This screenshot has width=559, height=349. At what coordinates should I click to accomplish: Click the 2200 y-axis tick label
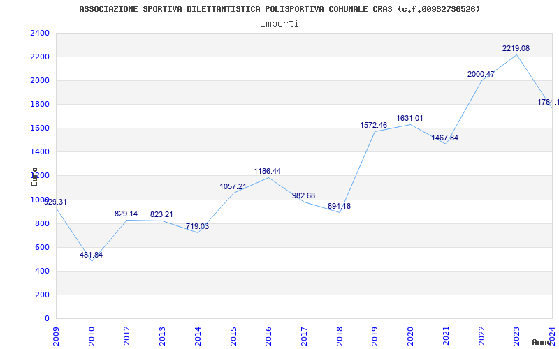click(x=40, y=57)
